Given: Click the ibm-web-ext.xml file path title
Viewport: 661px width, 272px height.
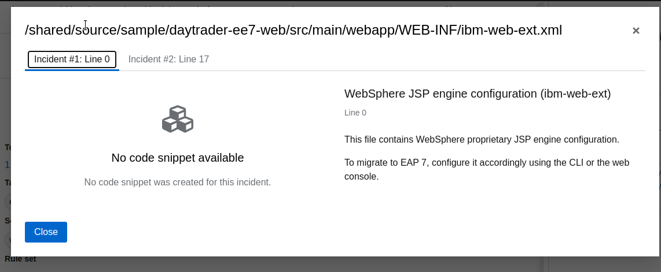Looking at the screenshot, I should [293, 30].
